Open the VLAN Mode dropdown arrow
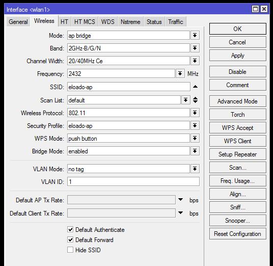Viewport: 273px width, 266px height. click(x=195, y=169)
